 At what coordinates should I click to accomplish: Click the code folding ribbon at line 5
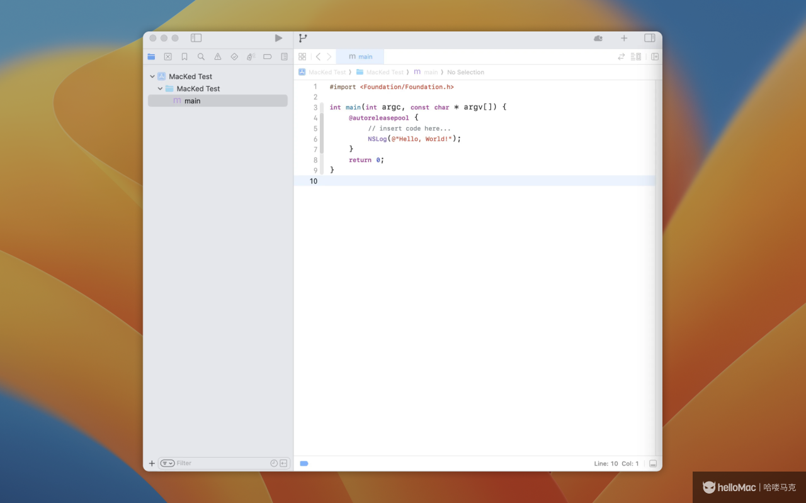[322, 128]
